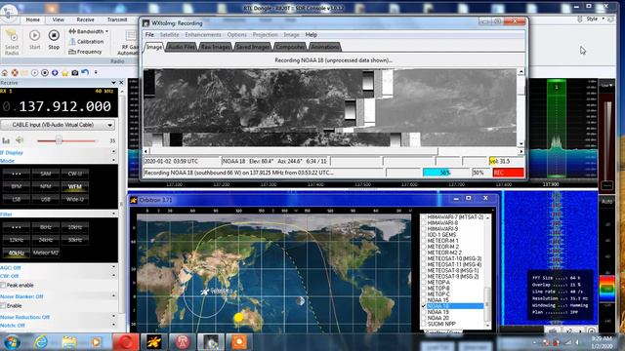Open the Select Radio tool
The width and height of the screenshot is (625, 351).
click(x=12, y=41)
